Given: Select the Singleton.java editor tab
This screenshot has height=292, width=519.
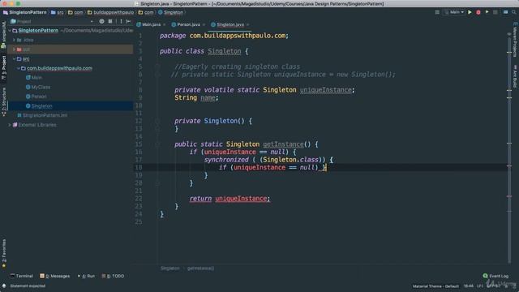Looking at the screenshot, I should [x=230, y=24].
